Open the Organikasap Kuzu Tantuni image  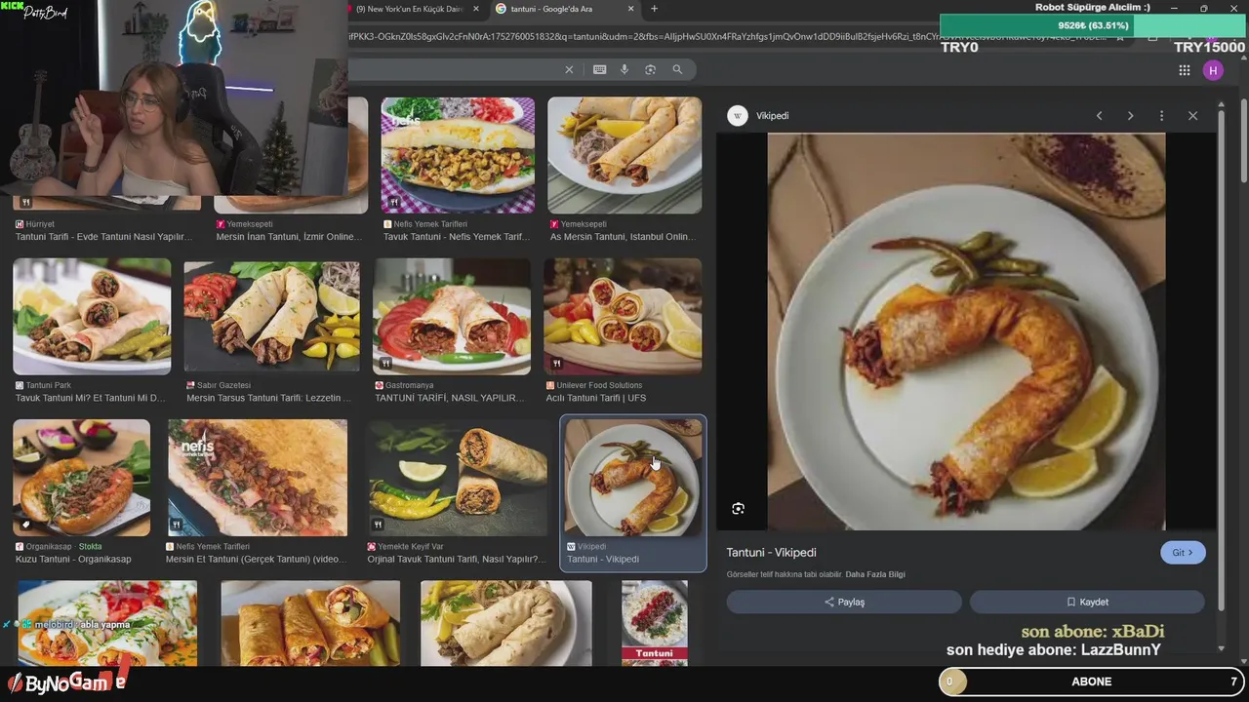click(81, 478)
